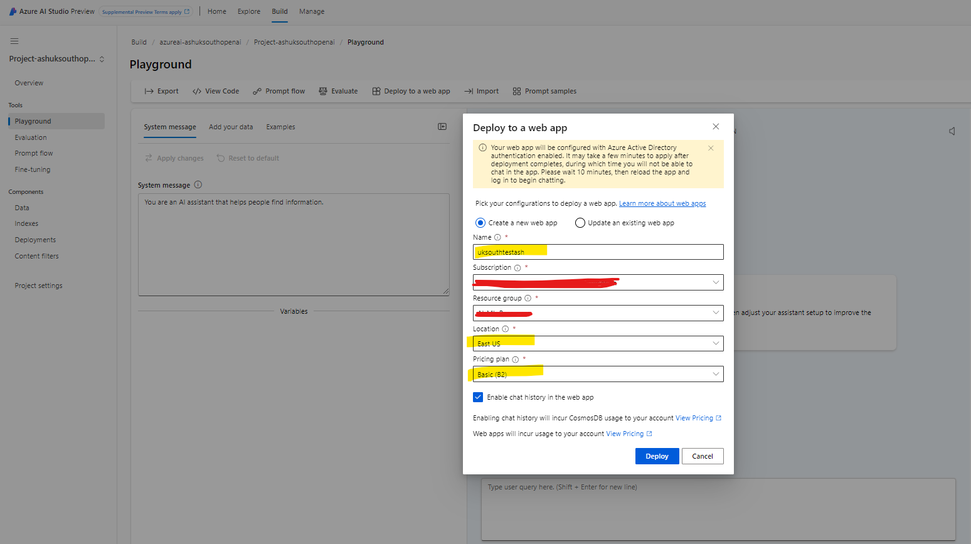Click the info icon next to Location label
Viewport: 971px width, 544px height.
click(x=505, y=329)
